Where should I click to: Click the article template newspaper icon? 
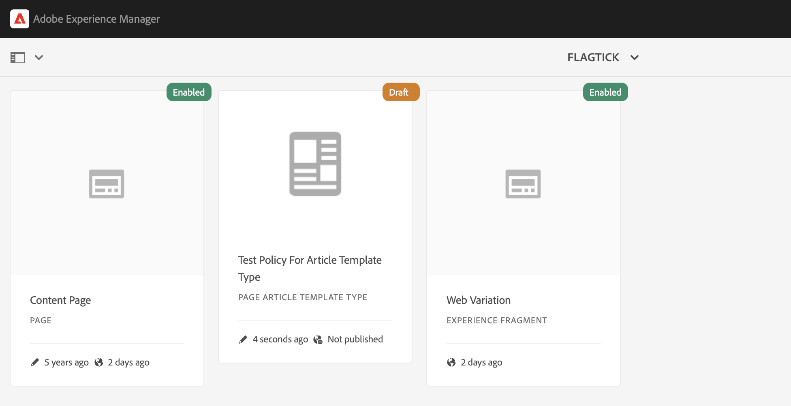tap(315, 164)
